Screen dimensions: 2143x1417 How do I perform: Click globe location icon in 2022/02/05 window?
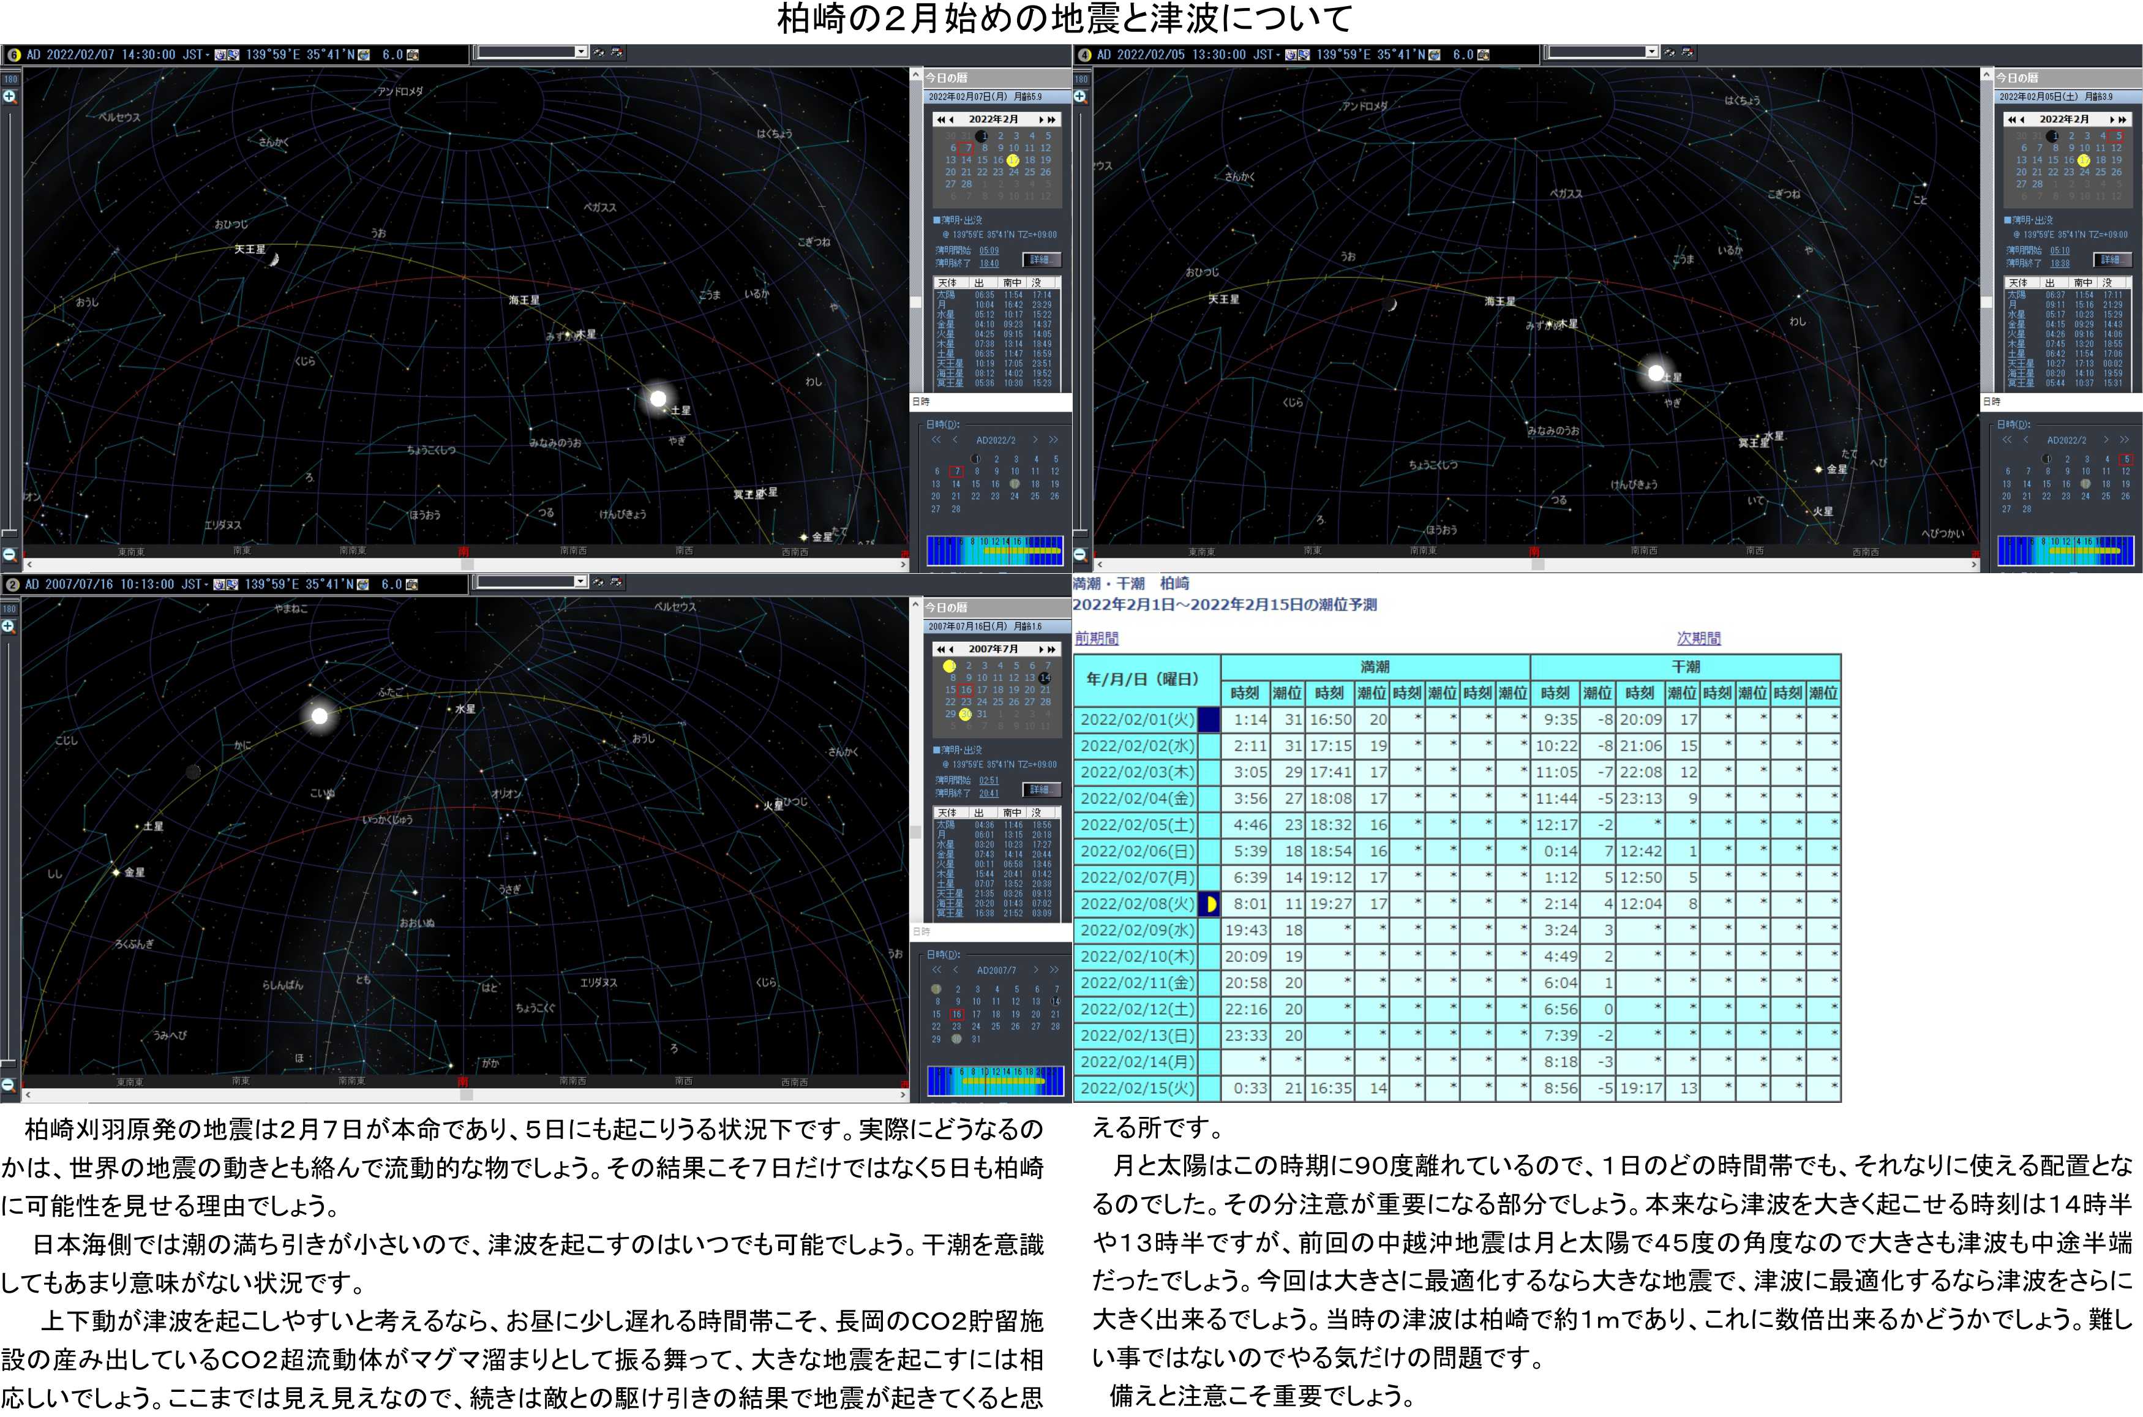[1435, 55]
